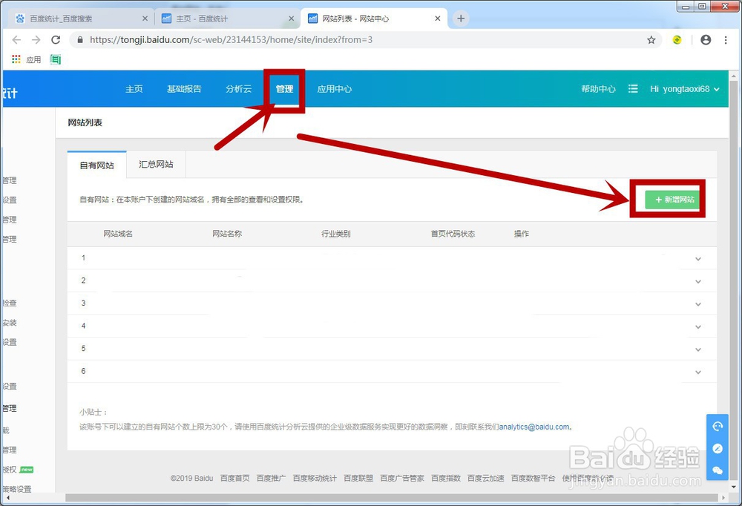This screenshot has width=742, height=506.
Task: Click the bookmark star in address bar
Action: (651, 40)
